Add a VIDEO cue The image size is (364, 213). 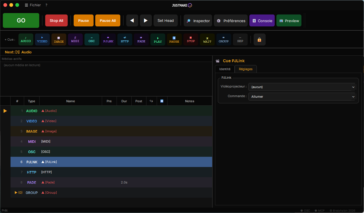(x=42, y=39)
